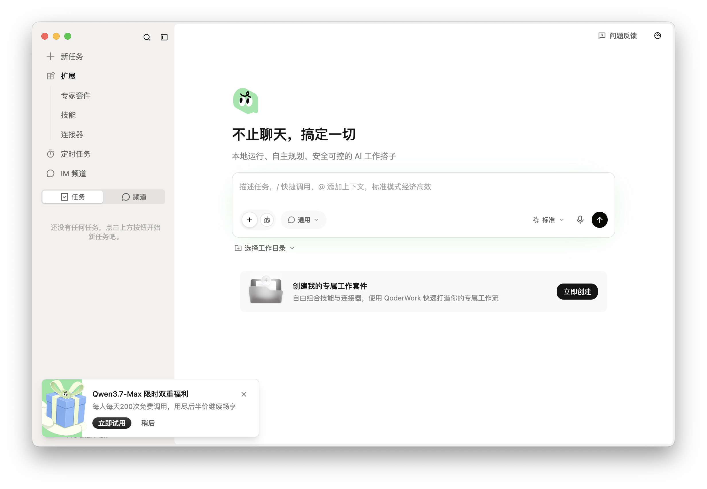Viewport: 707px width, 489px height.
Task: Click 问题反馈 feedback button
Action: tap(617, 36)
